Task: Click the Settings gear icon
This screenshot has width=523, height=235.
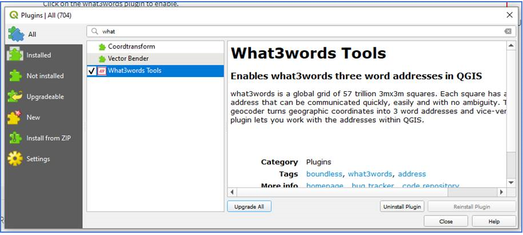Action: click(x=15, y=159)
